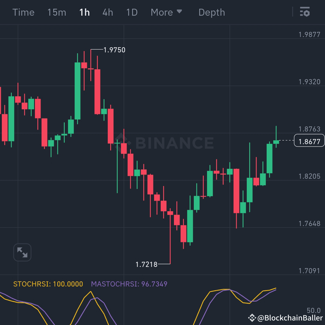Toggle the Depth view on
325x325 pixels.
coord(212,12)
